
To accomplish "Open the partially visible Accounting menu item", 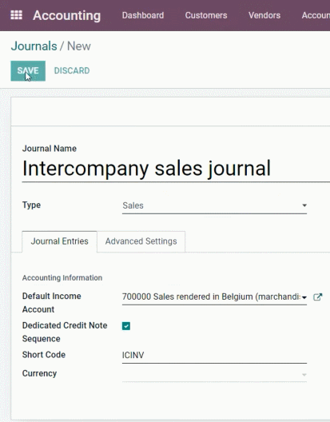I will pos(316,15).
